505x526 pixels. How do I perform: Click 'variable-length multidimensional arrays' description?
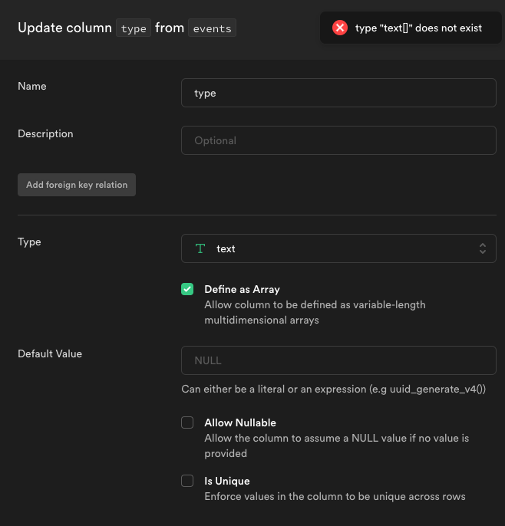(x=315, y=312)
